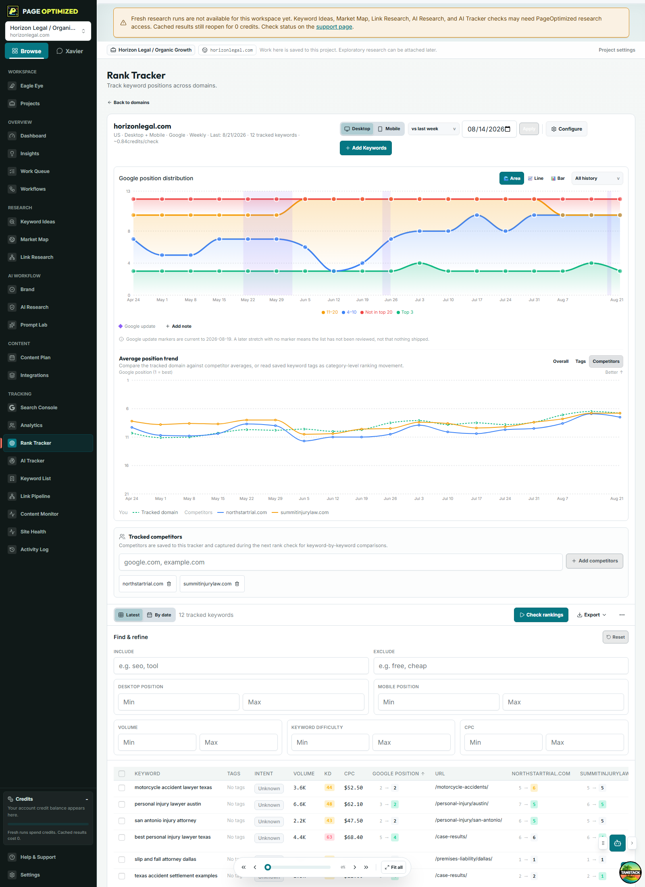This screenshot has width=645, height=887.
Task: Open Activity Log item
Action: (x=48, y=550)
